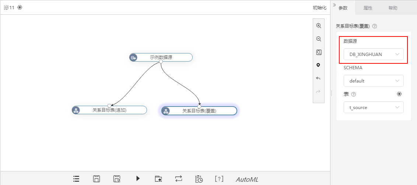This screenshot has width=417, height=185.
Task: Click the database icon on 示例数据源 node
Action: (133, 57)
